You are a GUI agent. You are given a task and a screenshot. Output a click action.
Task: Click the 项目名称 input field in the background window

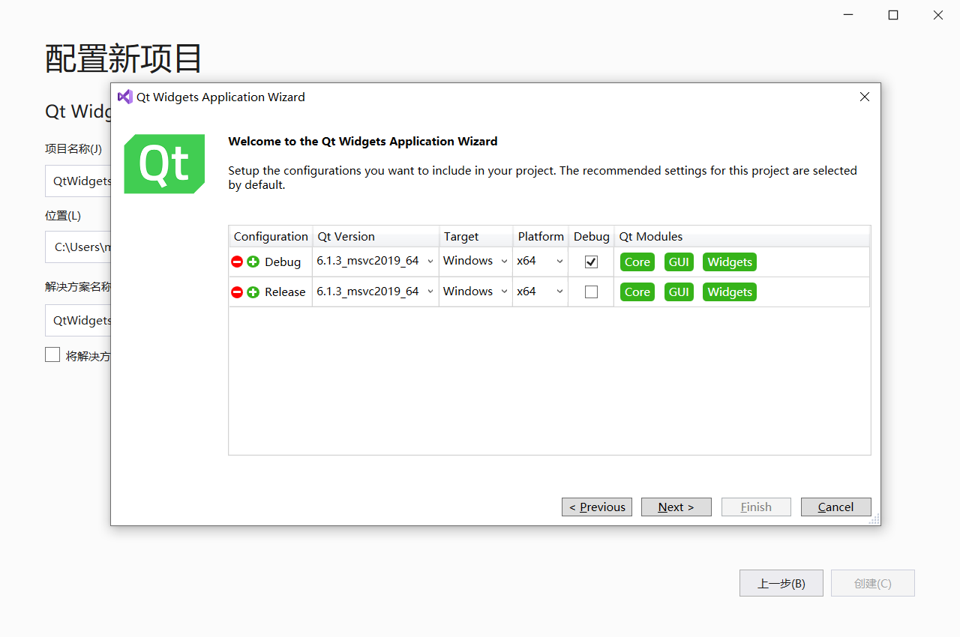click(78, 181)
